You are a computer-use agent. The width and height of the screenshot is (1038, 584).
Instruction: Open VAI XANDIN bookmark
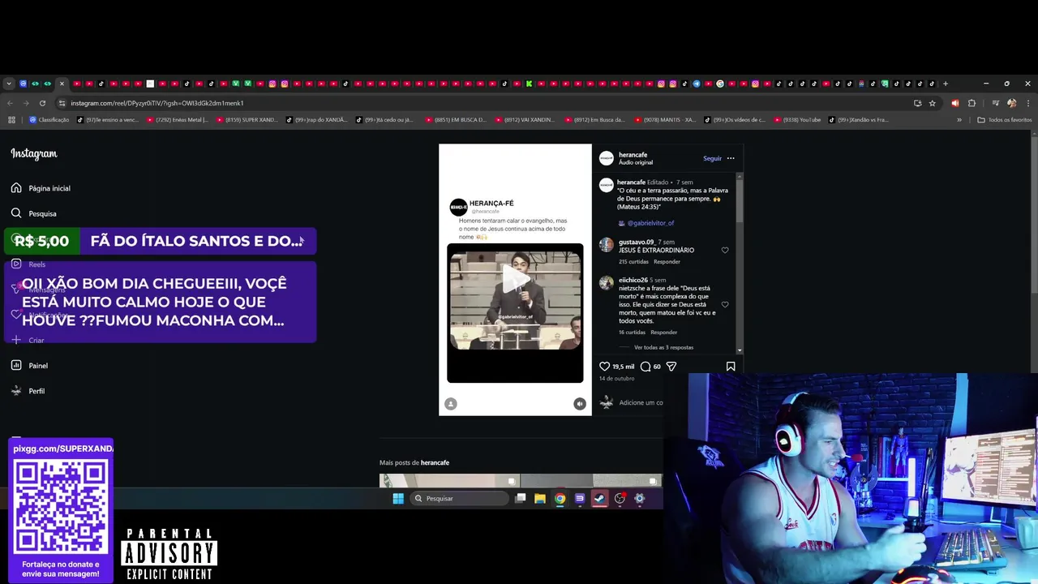pos(525,120)
